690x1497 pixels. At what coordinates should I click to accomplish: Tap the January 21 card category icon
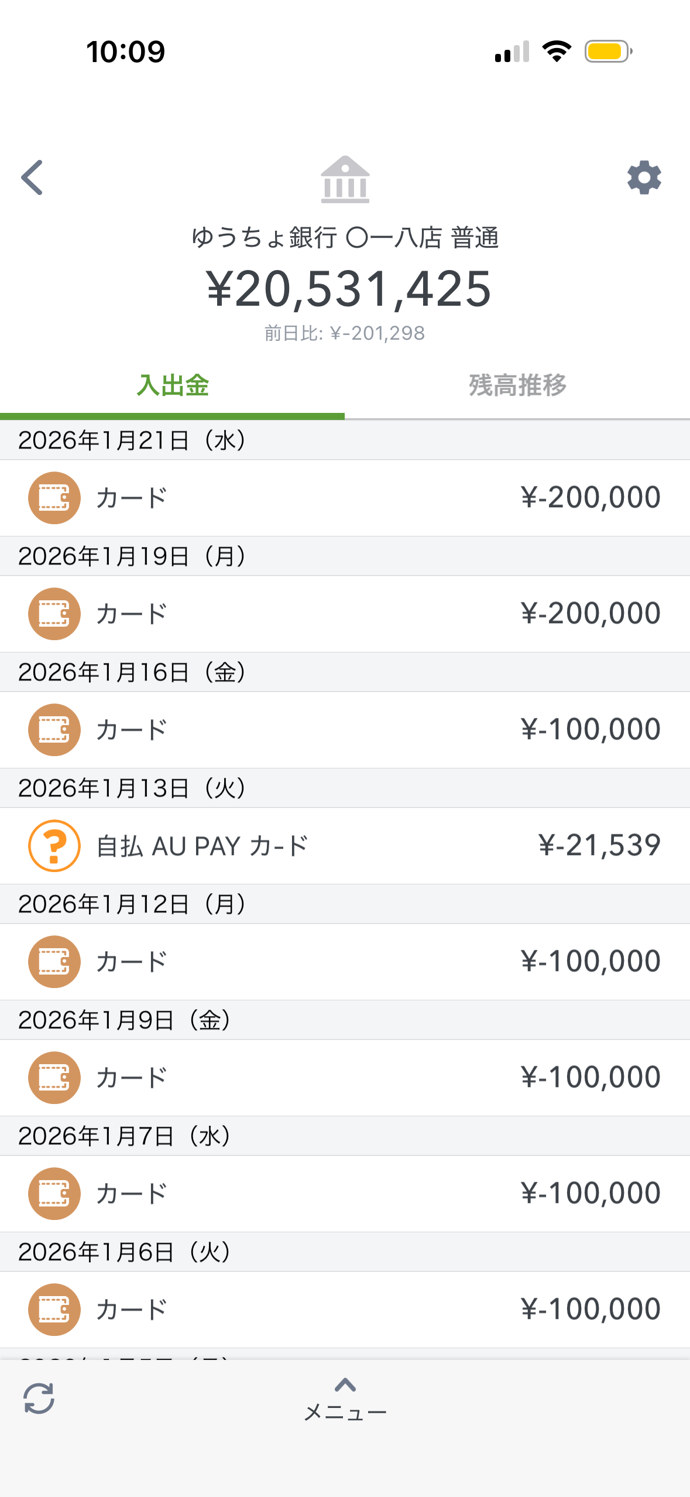[x=54, y=498]
